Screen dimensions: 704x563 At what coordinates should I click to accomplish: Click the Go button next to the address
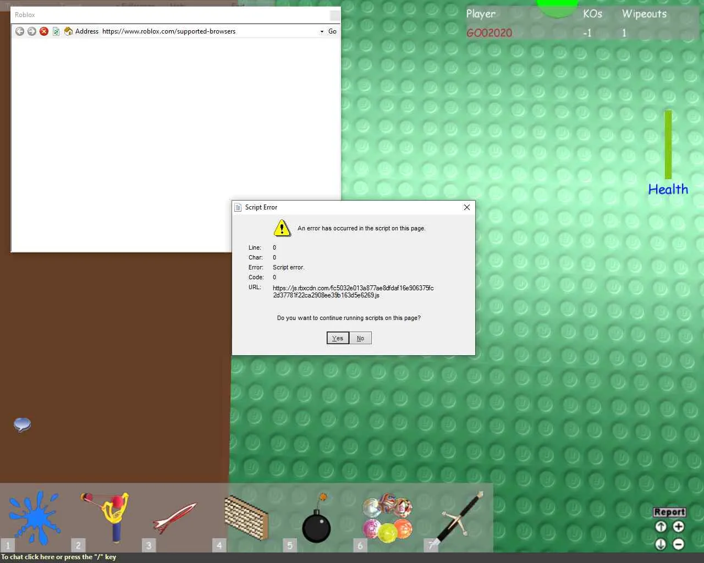tap(332, 31)
